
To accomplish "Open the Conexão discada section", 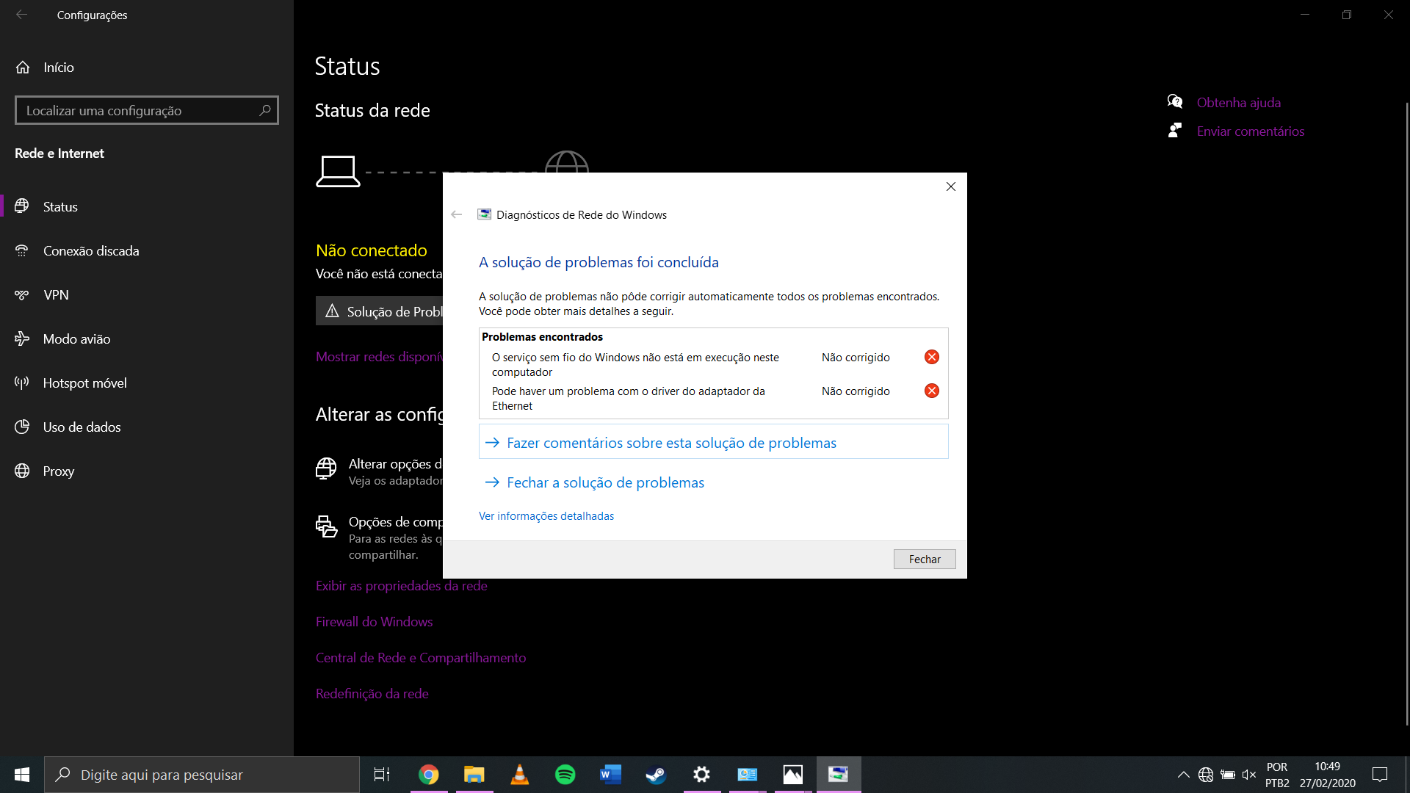I will pyautogui.click(x=90, y=251).
